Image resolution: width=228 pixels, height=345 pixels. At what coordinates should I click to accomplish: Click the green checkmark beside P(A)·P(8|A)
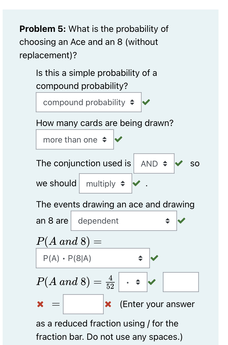(x=154, y=258)
